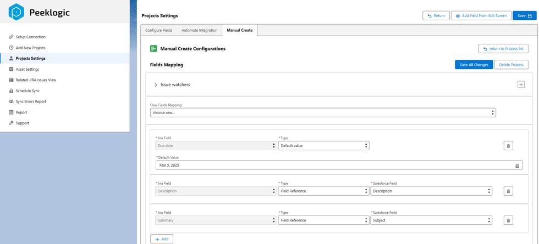Delete the Description mapping row

click(508, 191)
